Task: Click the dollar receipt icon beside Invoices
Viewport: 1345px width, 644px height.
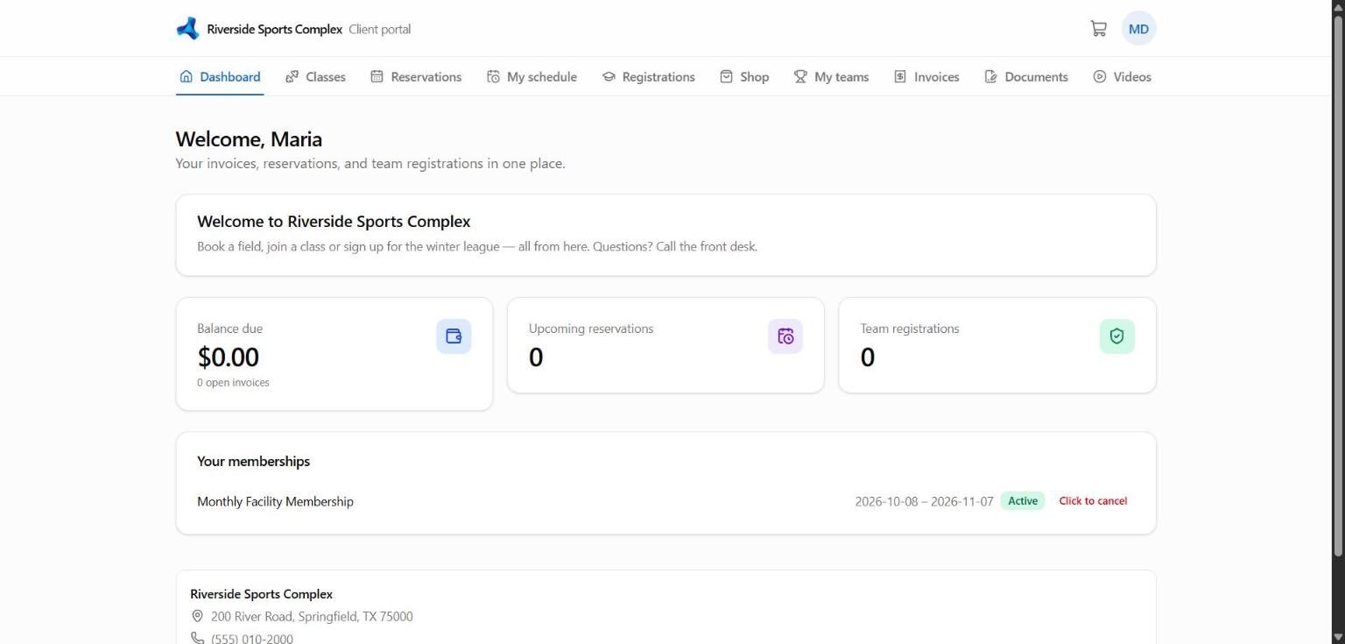Action: [900, 77]
